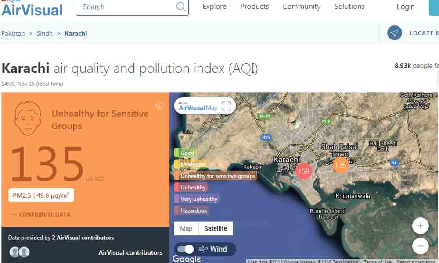Click the Karachi page heading
The height and width of the screenshot is (263, 439).
[130, 68]
